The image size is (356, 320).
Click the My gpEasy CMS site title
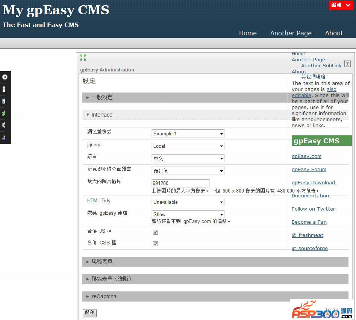(x=56, y=10)
